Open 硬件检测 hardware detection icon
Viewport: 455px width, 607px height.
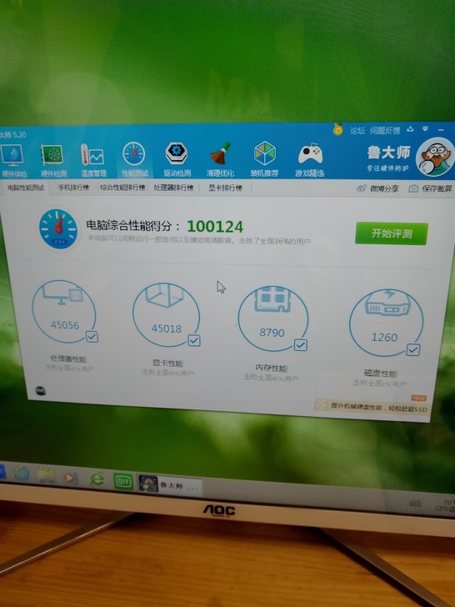click(52, 160)
